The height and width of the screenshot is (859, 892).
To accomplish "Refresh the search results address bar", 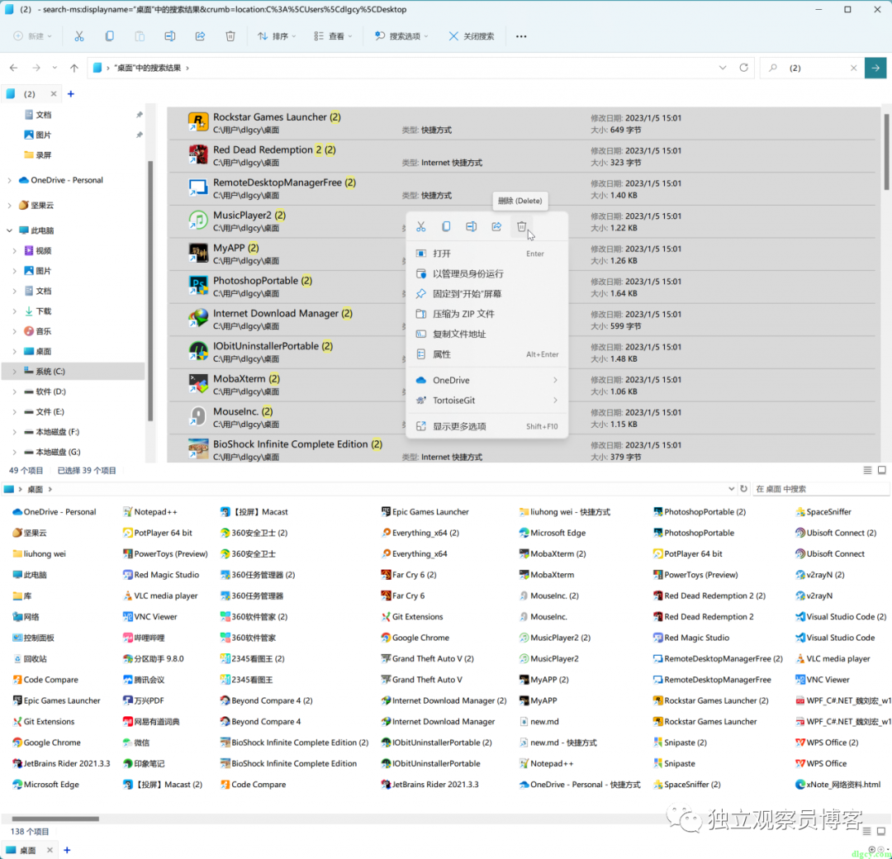I will coord(743,68).
